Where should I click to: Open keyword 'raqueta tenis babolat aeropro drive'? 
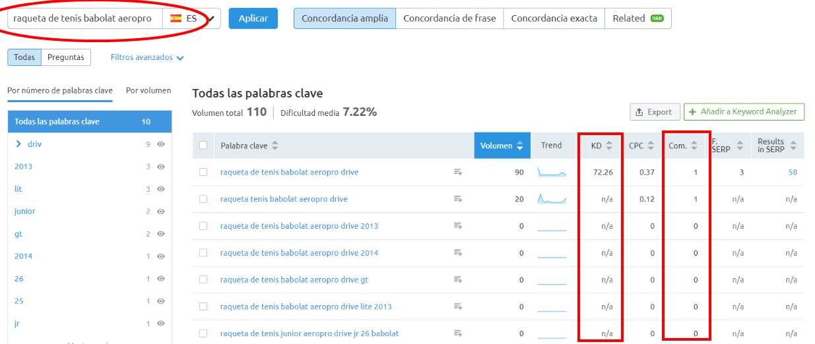[x=284, y=199]
